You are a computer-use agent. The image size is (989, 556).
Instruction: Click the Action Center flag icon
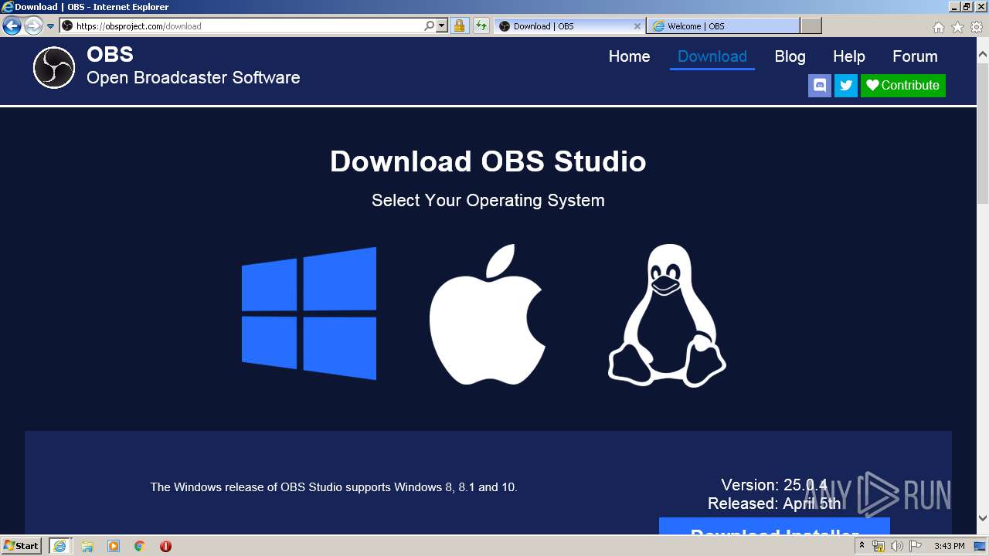[915, 546]
